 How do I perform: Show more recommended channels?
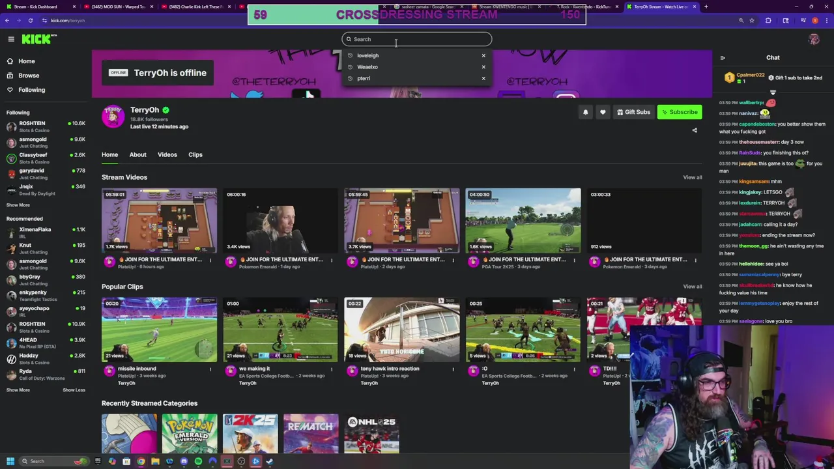click(18, 390)
